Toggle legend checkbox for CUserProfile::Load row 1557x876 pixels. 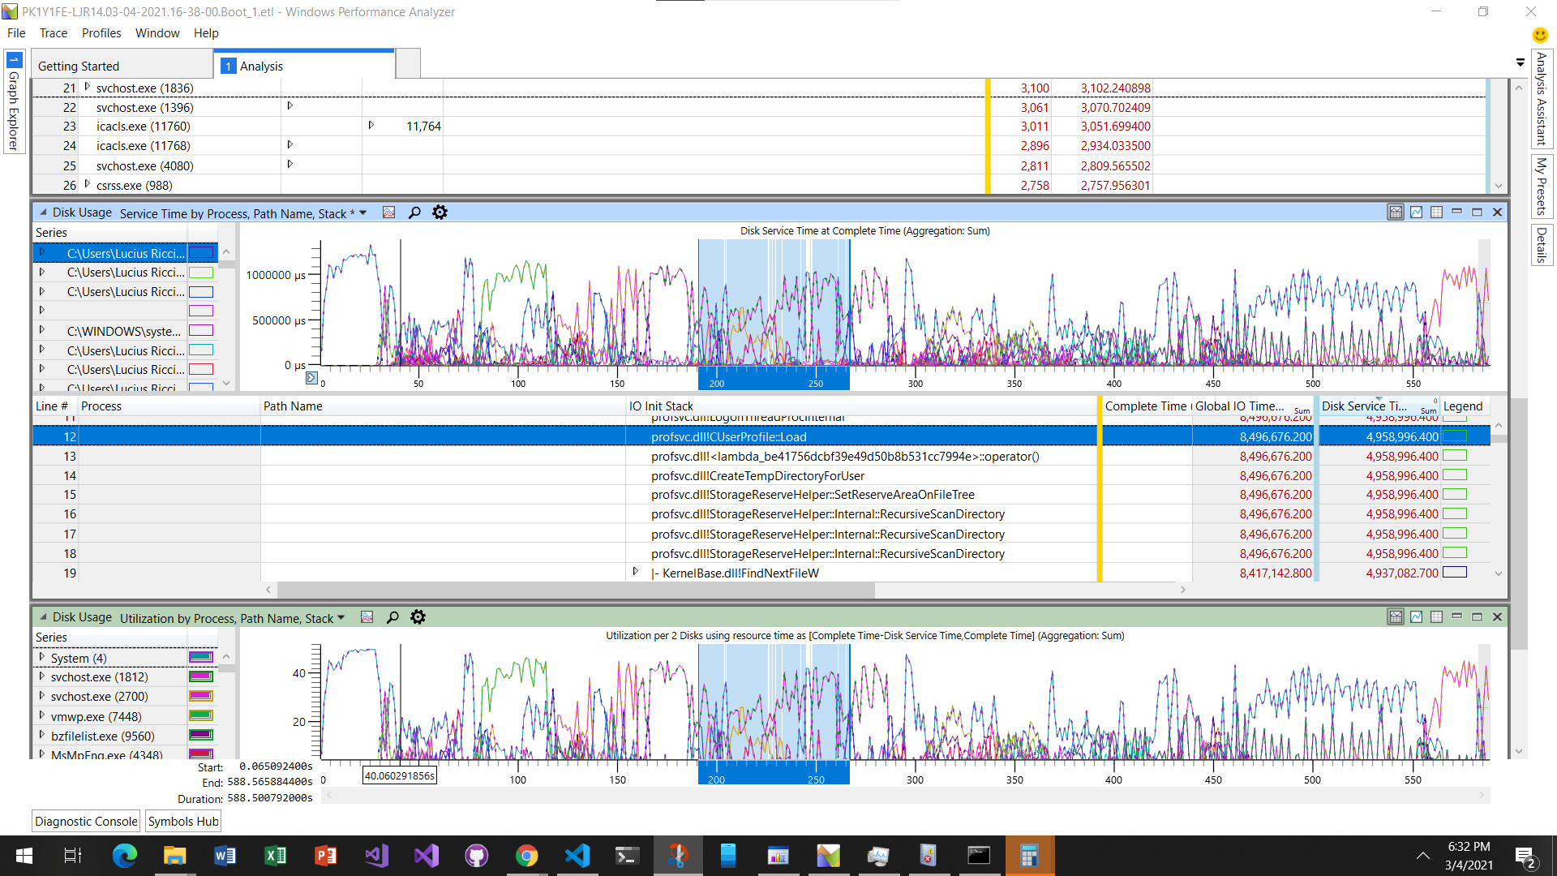coord(1455,436)
